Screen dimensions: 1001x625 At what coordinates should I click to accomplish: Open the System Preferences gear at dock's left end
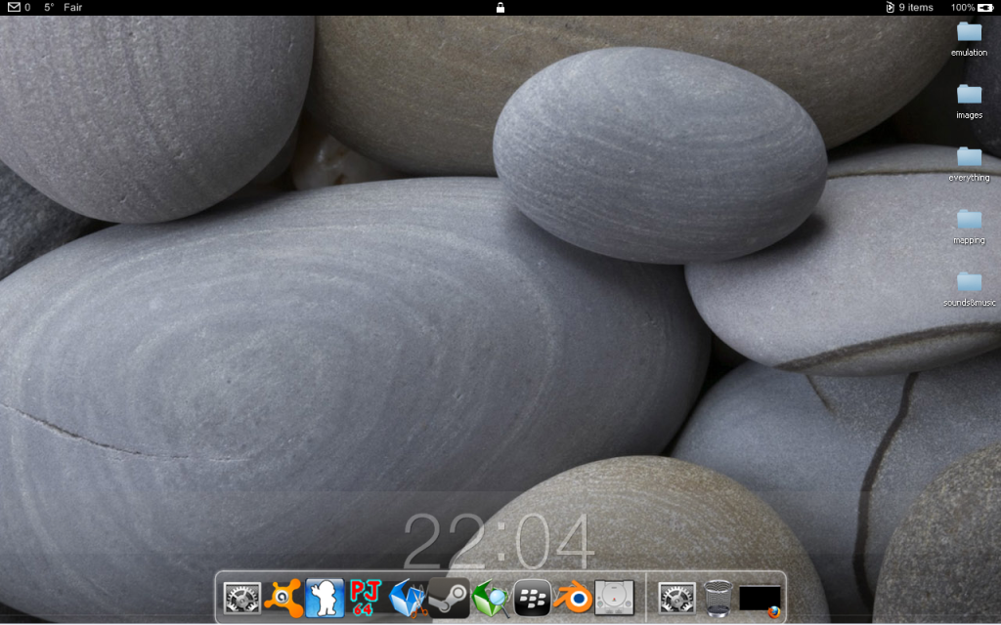point(241,598)
